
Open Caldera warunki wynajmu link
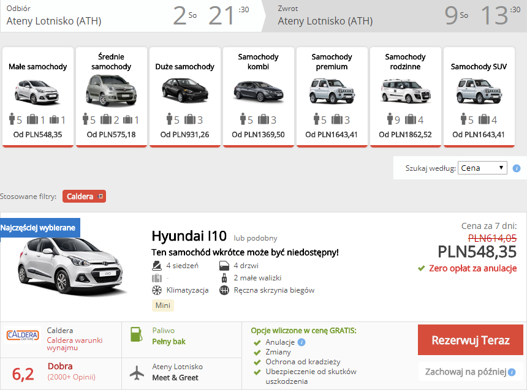tap(75, 344)
